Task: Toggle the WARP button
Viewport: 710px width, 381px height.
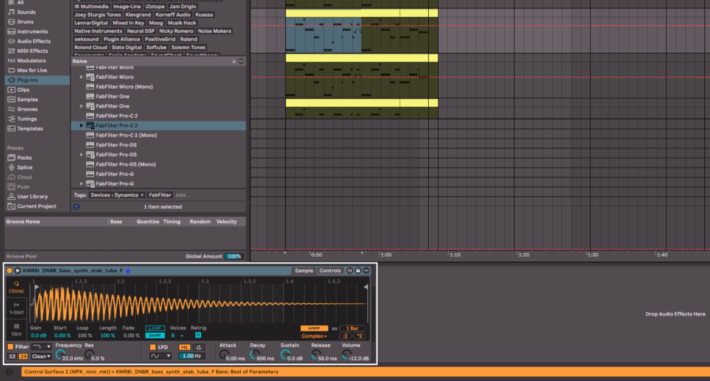Action: tap(315, 328)
